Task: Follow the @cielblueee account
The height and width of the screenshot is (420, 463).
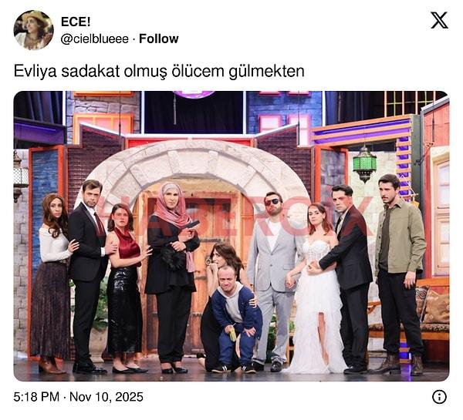Action: pyautogui.click(x=158, y=39)
